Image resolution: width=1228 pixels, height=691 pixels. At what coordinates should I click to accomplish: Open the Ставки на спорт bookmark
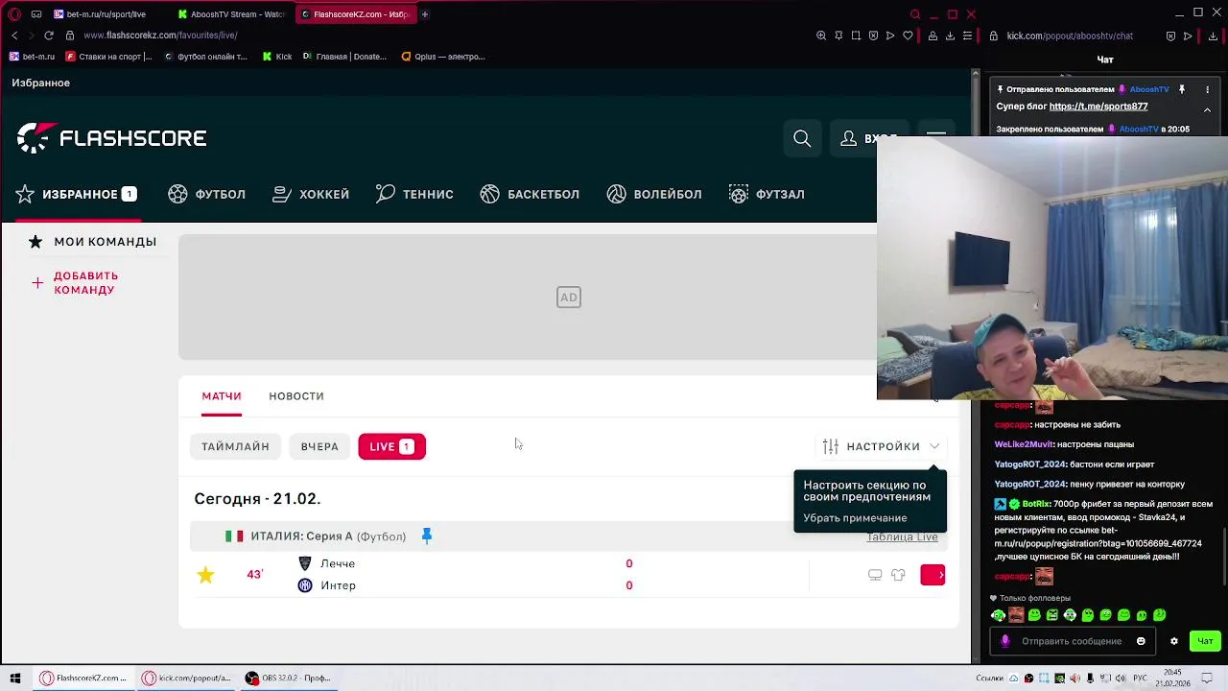pyautogui.click(x=108, y=57)
